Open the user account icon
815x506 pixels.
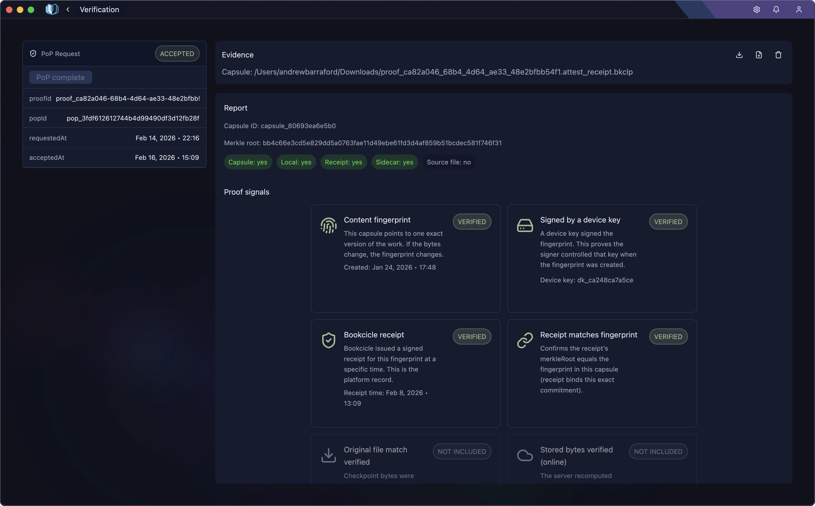click(799, 9)
